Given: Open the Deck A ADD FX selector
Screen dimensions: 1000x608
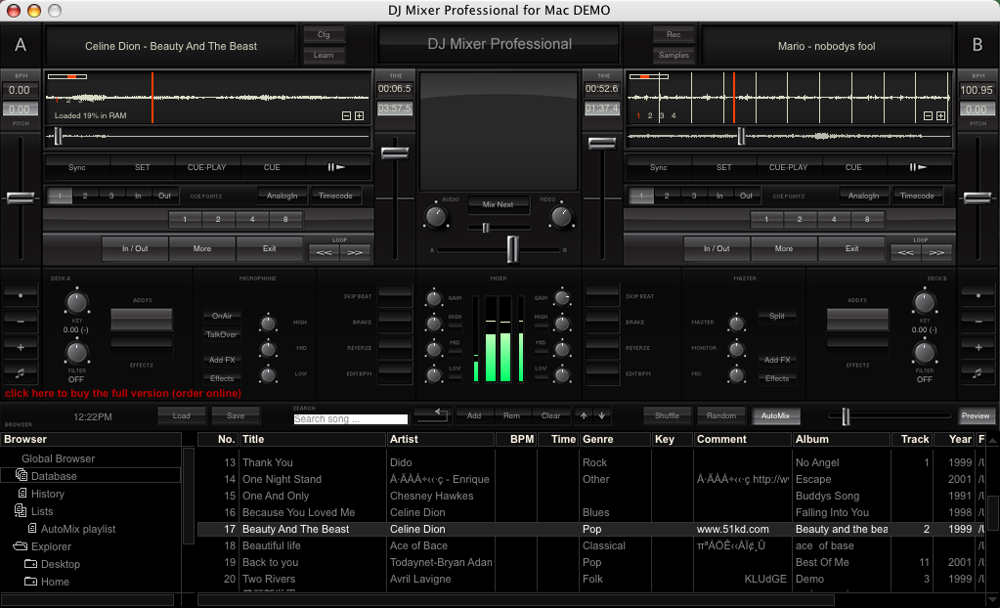Looking at the screenshot, I should click(142, 319).
